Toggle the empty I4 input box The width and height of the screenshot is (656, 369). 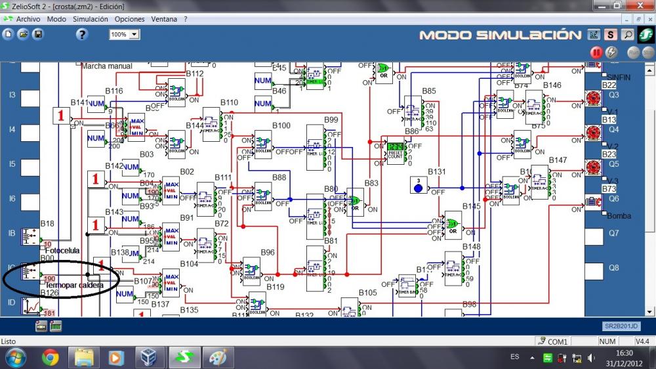point(30,133)
